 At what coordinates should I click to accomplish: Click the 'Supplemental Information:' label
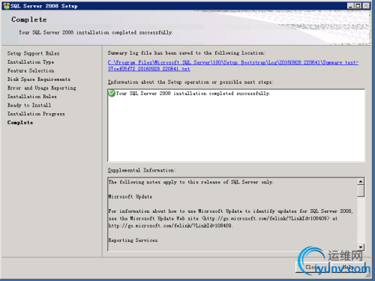142,170
